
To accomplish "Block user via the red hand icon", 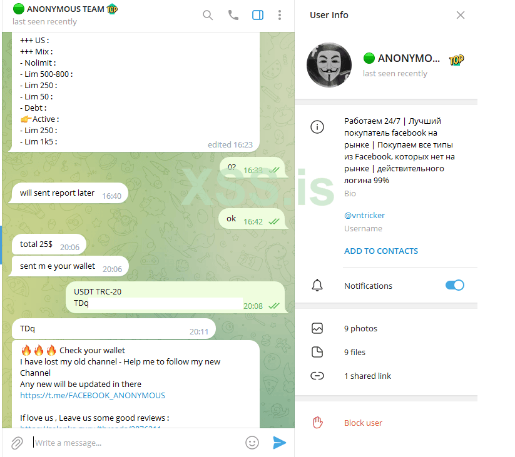I will 317,423.
